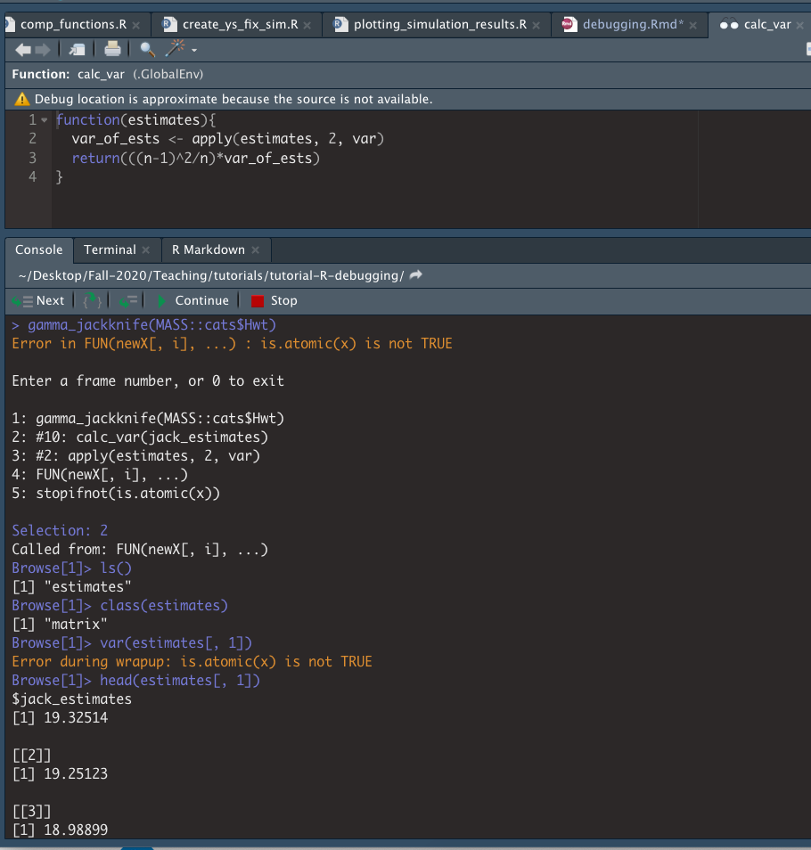This screenshot has height=850, width=811.
Task: Click console working directory path text
Action: (211, 276)
